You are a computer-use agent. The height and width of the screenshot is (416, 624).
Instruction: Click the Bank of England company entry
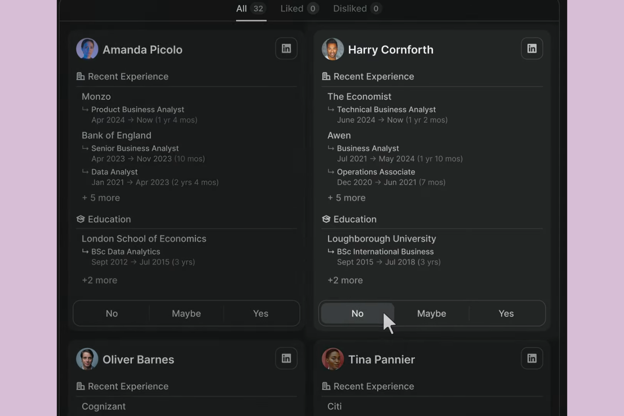[x=116, y=135]
